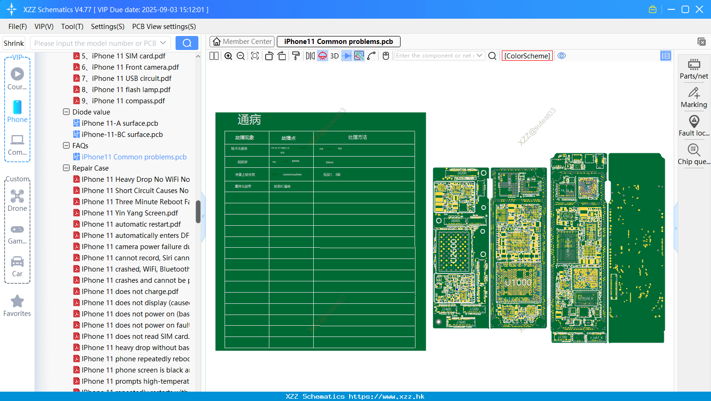Open the component or net dropdown
Image resolution: width=711 pixels, height=401 pixels.
click(479, 56)
